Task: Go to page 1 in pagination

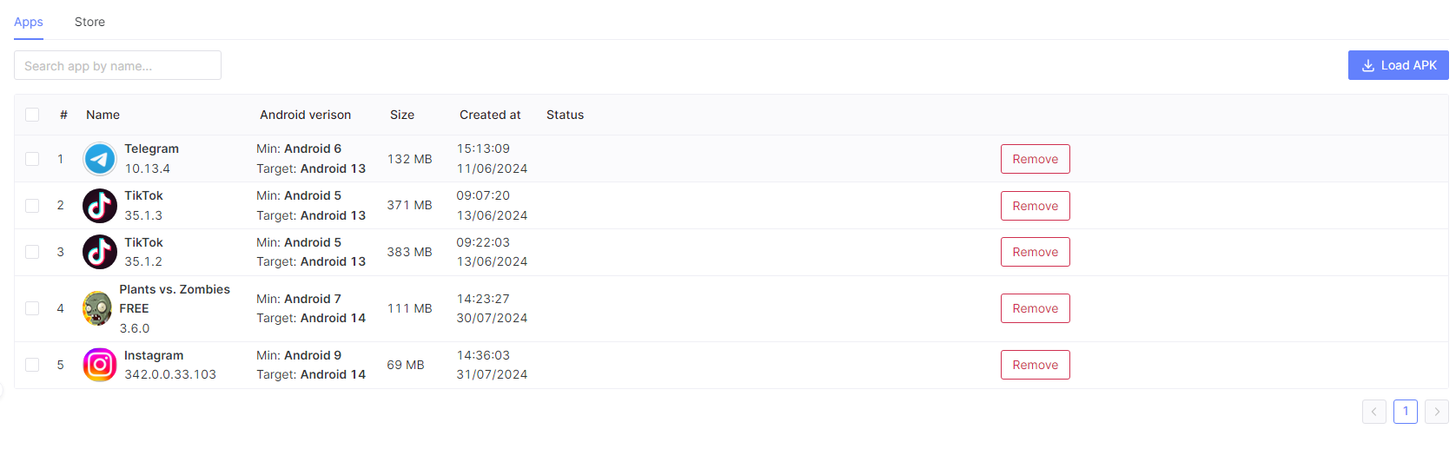Action: tap(1405, 412)
